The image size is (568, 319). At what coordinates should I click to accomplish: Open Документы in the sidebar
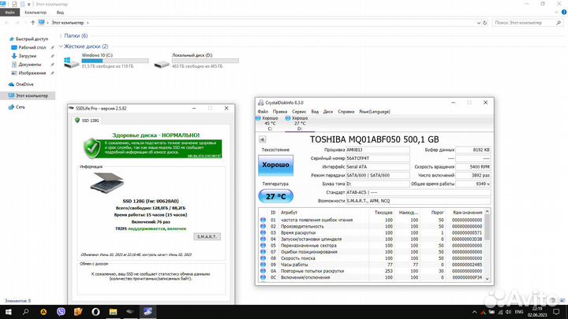pos(30,65)
